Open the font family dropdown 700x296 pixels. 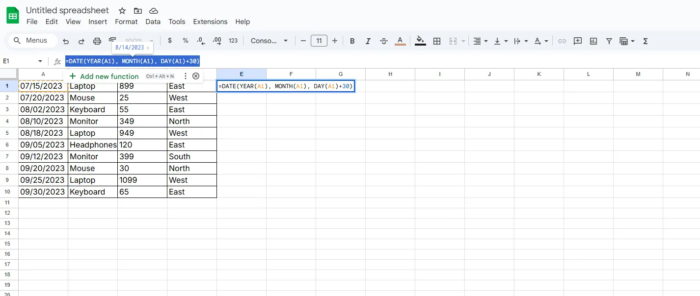(269, 41)
